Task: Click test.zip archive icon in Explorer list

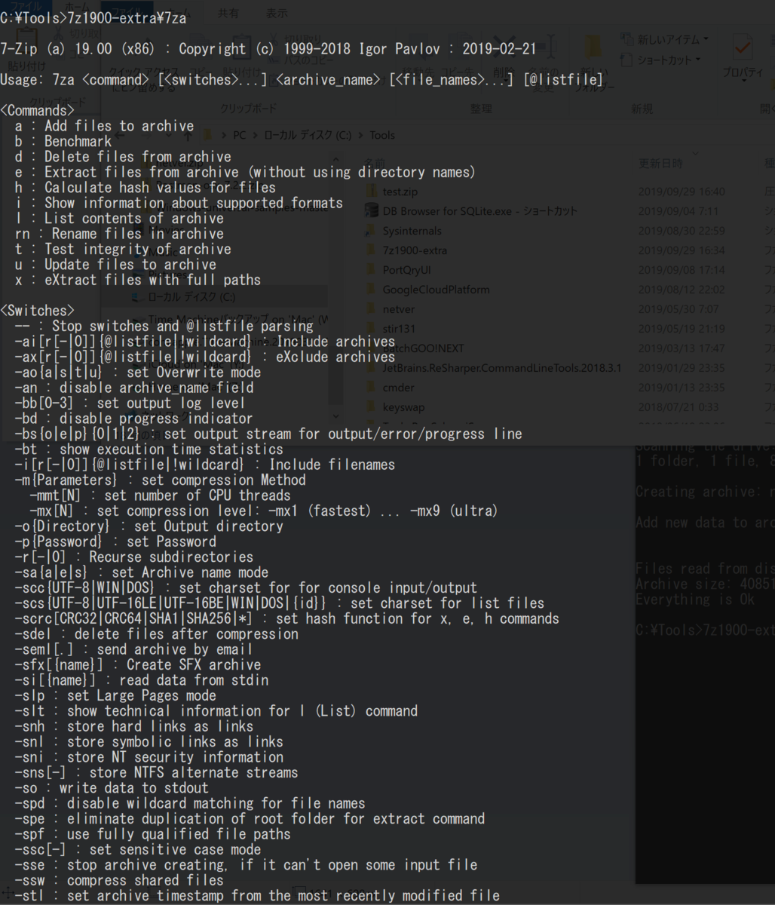Action: click(370, 192)
